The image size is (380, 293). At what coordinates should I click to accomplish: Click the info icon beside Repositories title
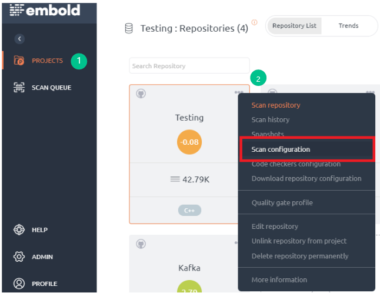coord(254,22)
